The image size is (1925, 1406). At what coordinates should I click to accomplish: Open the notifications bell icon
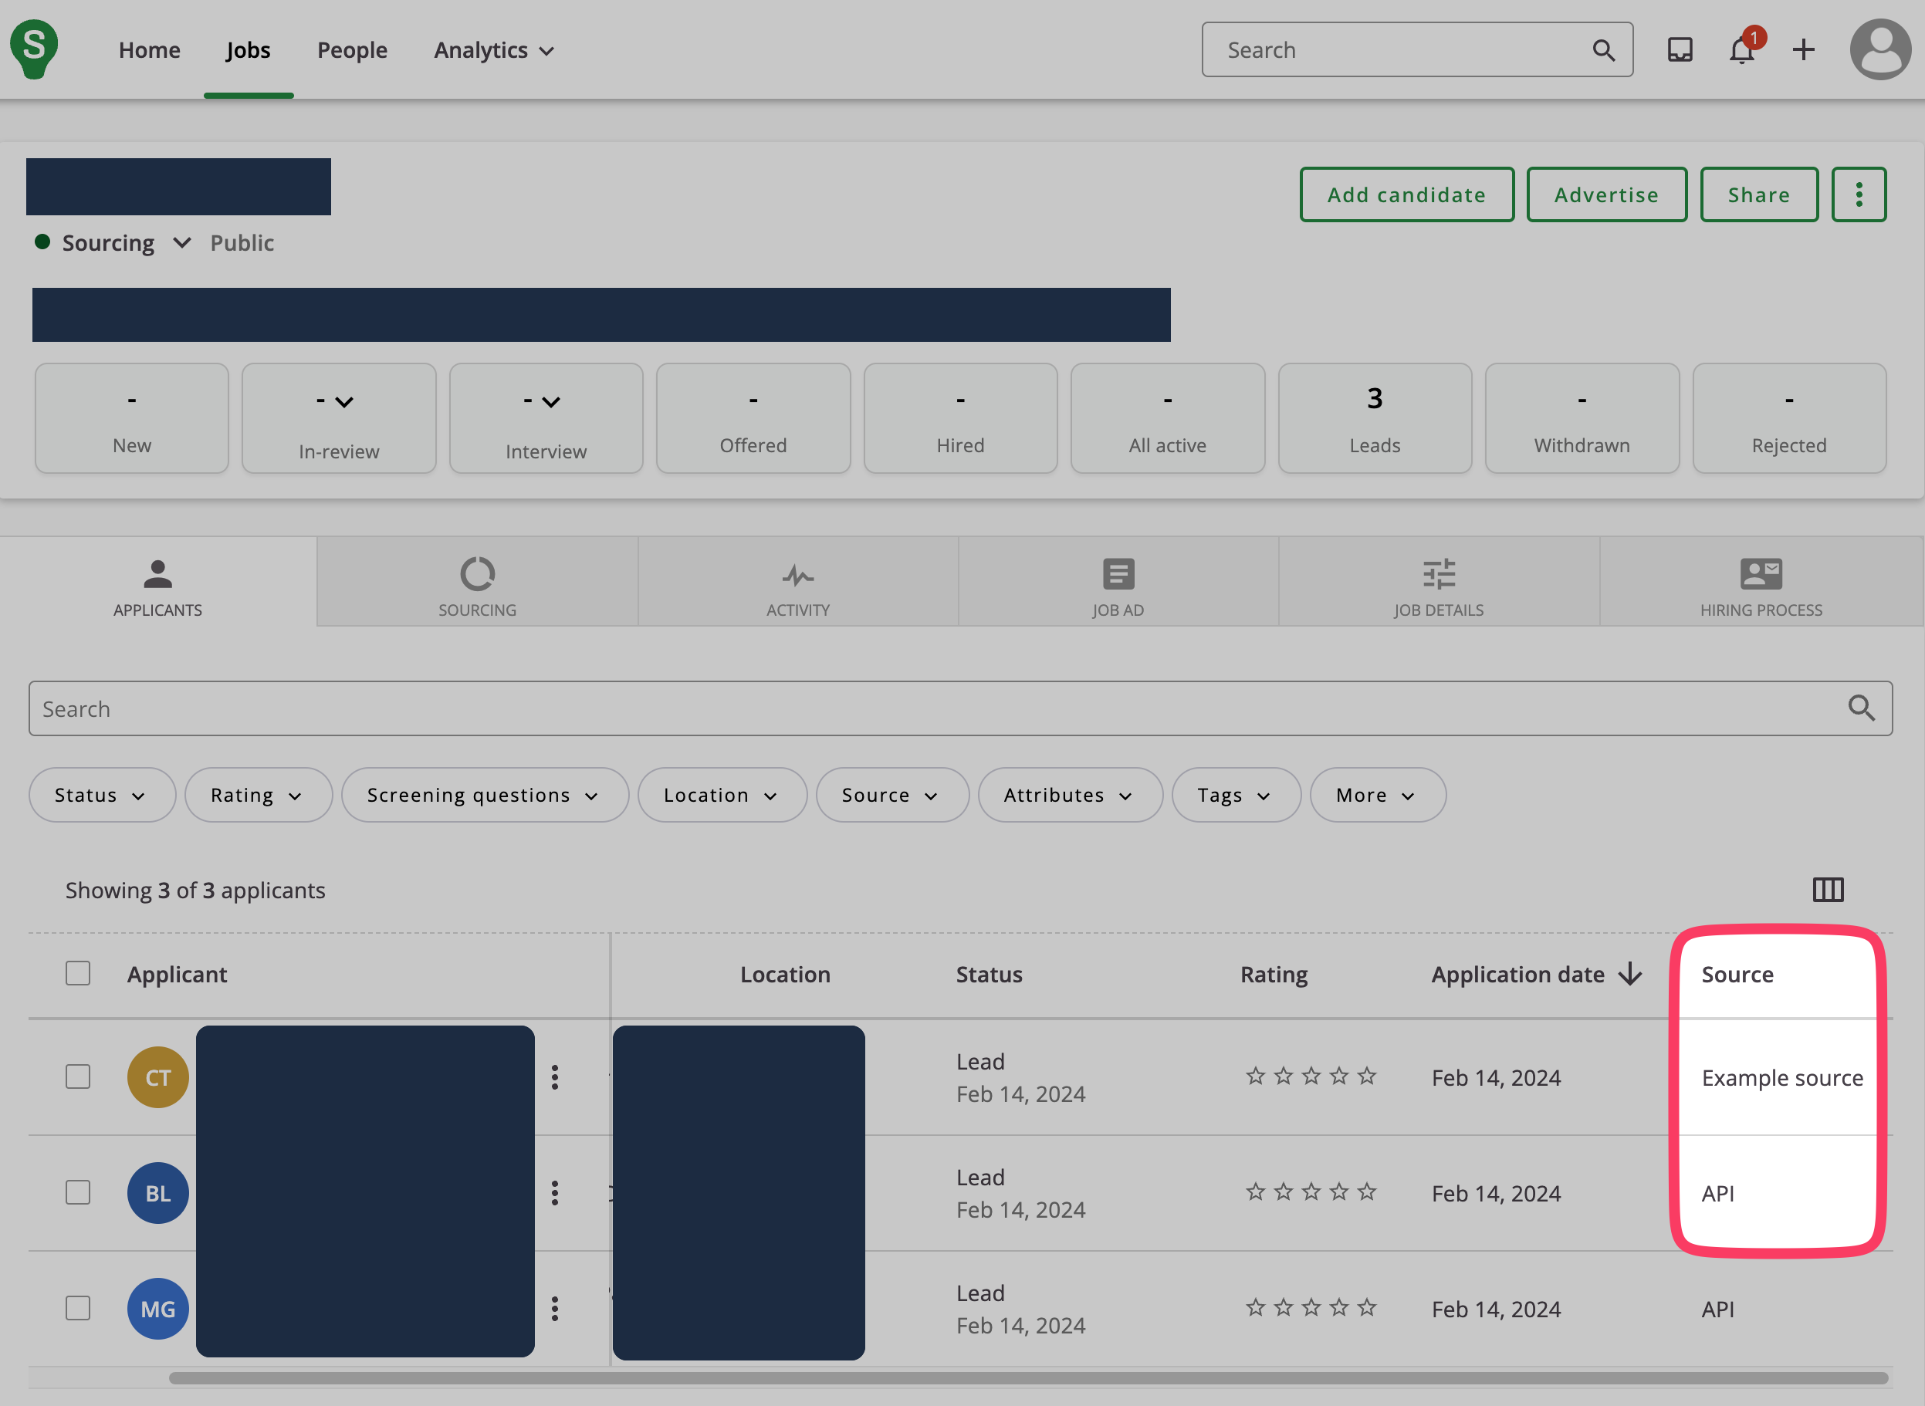click(1741, 50)
